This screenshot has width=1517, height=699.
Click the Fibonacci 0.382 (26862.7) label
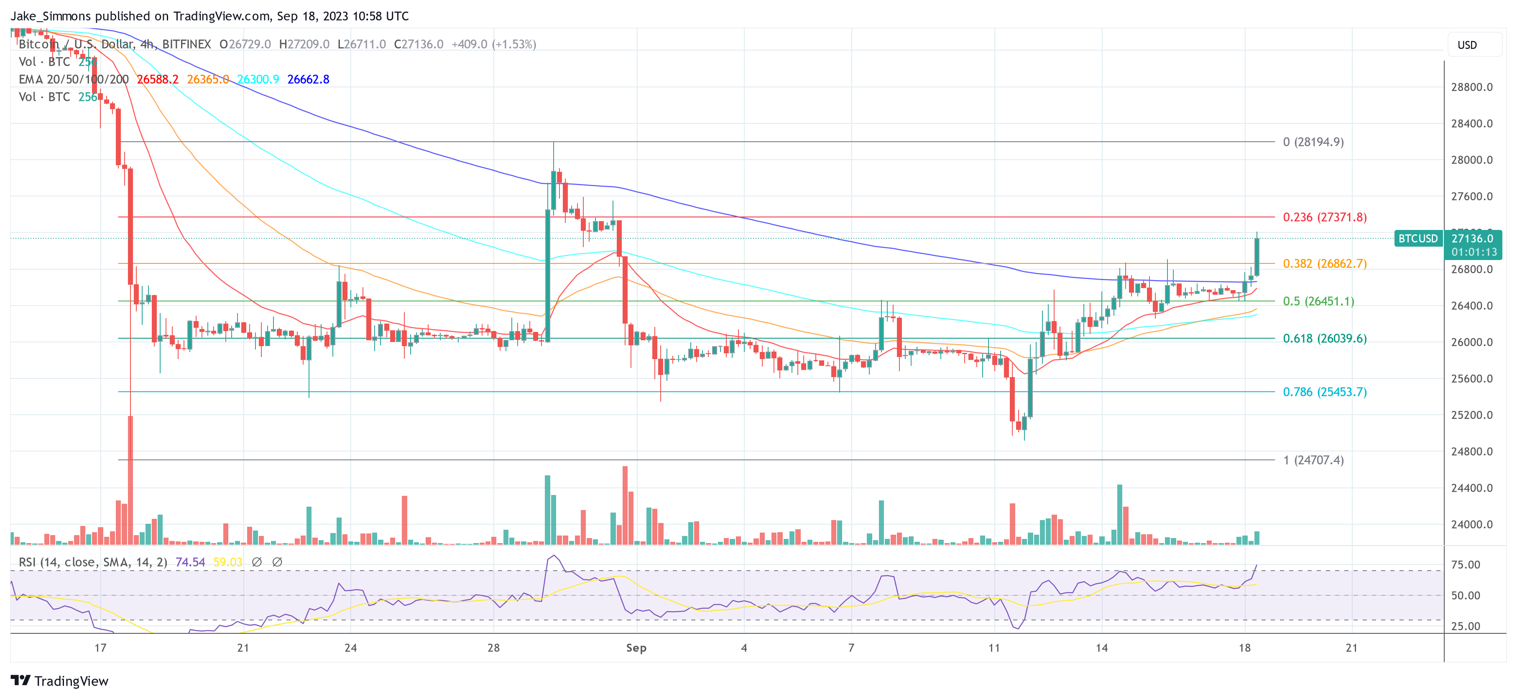pos(1325,264)
